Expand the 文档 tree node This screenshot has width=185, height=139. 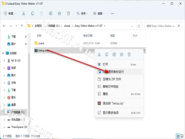click(4, 83)
